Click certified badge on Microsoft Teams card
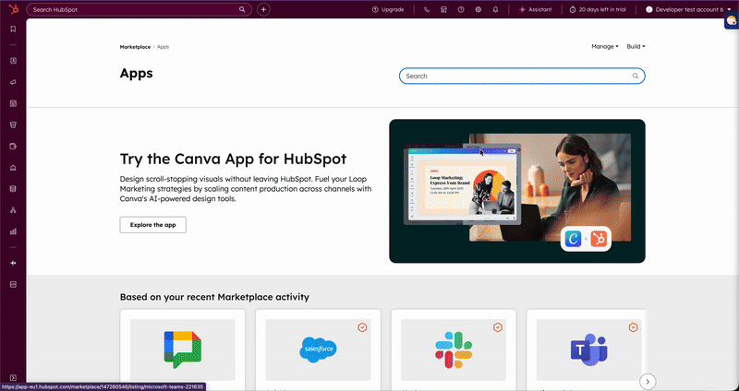The height and width of the screenshot is (391, 739). coord(633,327)
